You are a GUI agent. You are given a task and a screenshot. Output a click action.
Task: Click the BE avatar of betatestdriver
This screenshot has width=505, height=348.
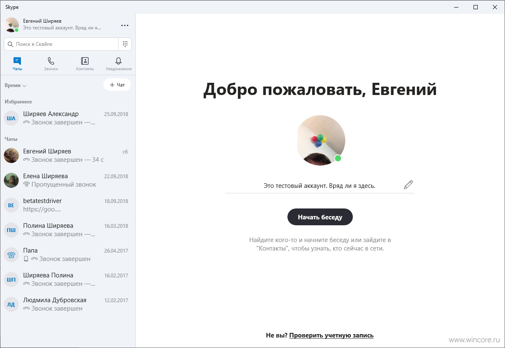[11, 205]
